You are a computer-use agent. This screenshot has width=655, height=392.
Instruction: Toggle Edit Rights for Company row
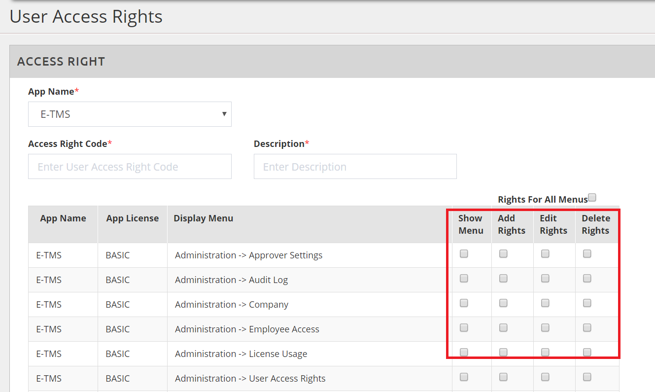[545, 303]
